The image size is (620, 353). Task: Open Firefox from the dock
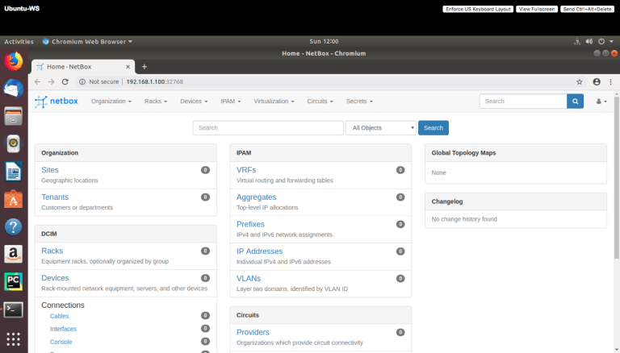point(14,61)
